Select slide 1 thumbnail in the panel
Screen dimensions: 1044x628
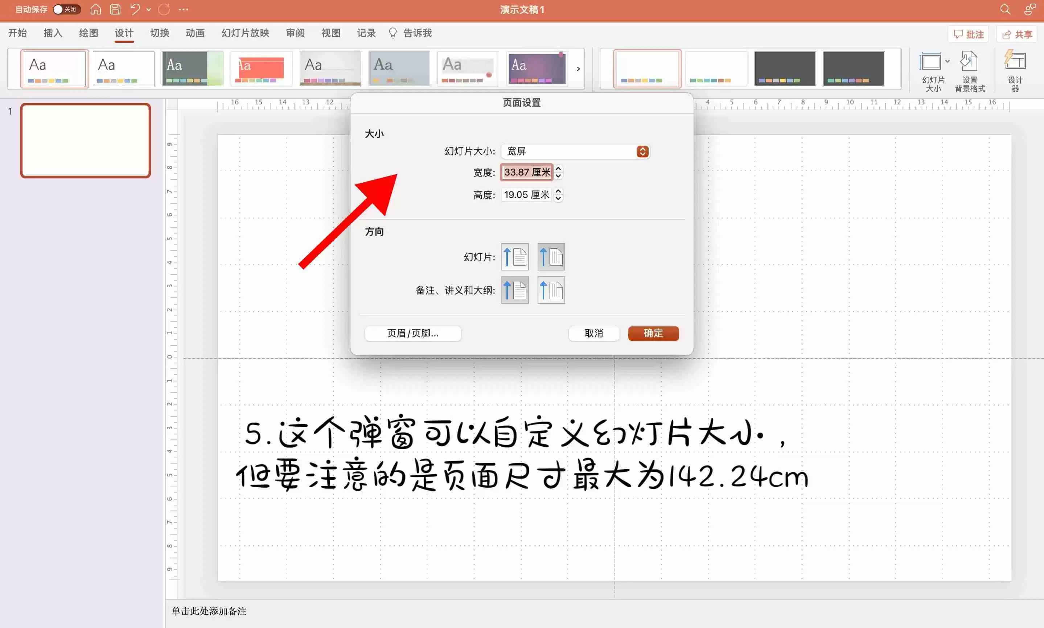coord(85,140)
